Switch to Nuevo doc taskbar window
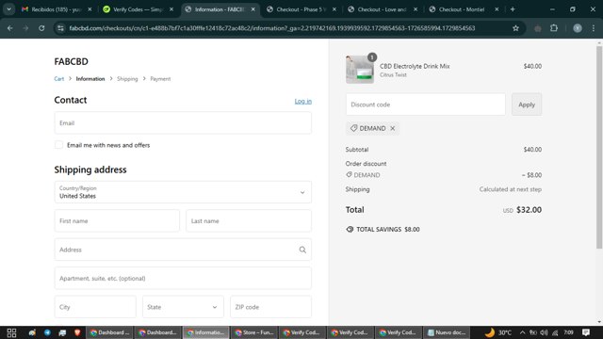The height and width of the screenshot is (339, 603). pos(447,332)
